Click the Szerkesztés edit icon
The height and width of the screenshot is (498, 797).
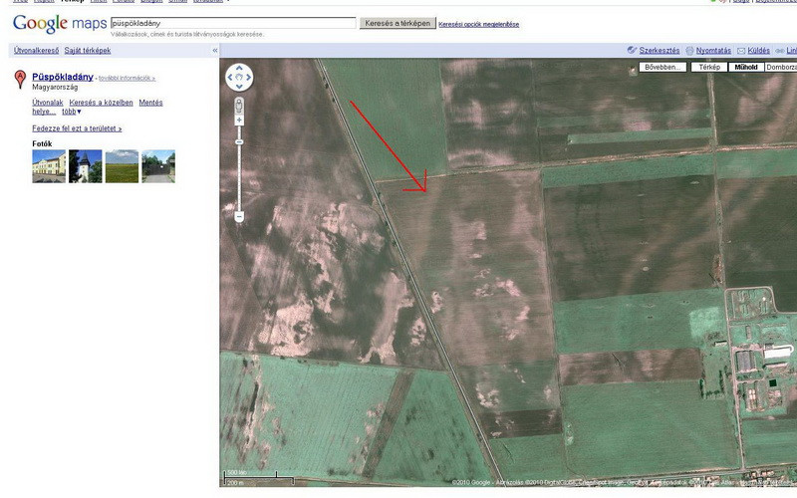(632, 50)
